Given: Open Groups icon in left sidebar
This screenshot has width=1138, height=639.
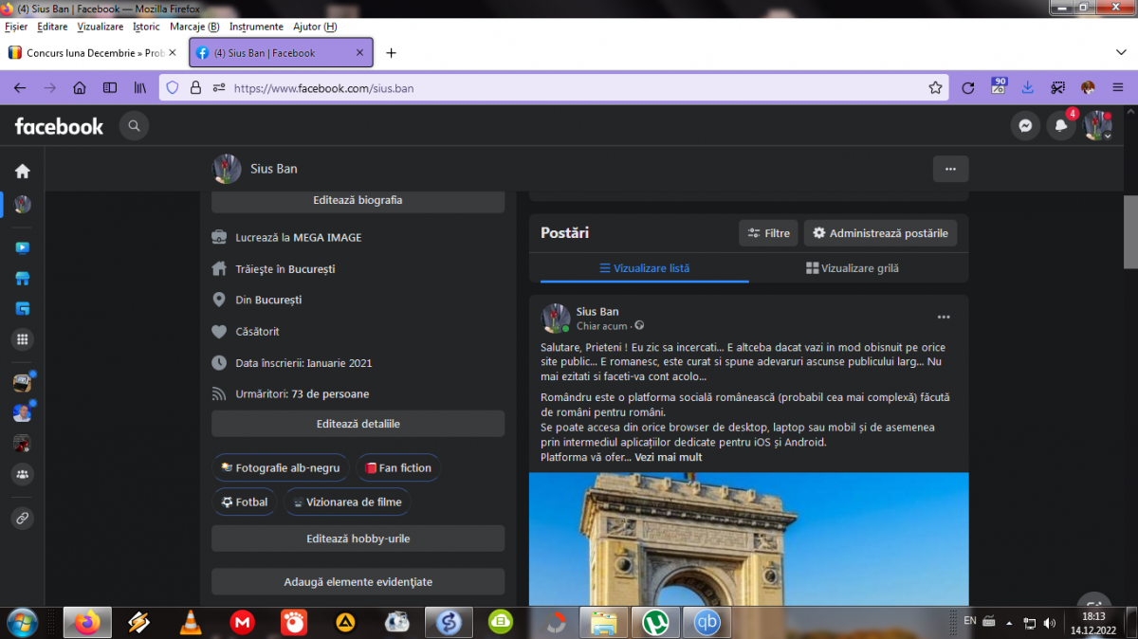Looking at the screenshot, I should (x=22, y=473).
